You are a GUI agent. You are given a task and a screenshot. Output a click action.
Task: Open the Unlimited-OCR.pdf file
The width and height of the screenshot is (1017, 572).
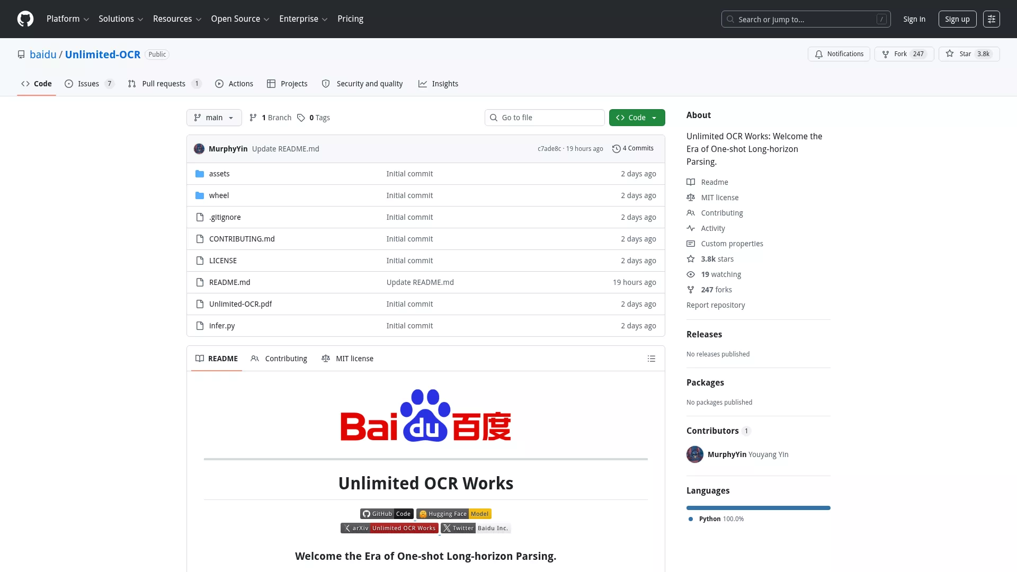240,304
